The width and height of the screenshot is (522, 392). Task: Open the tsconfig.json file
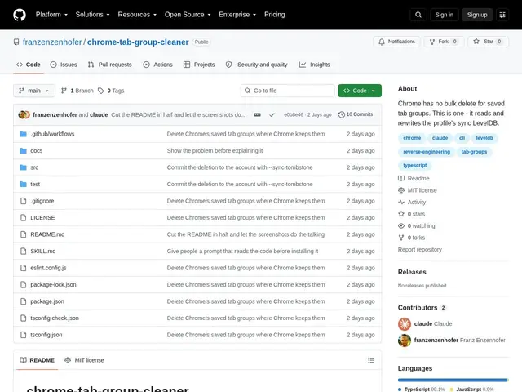46,335
